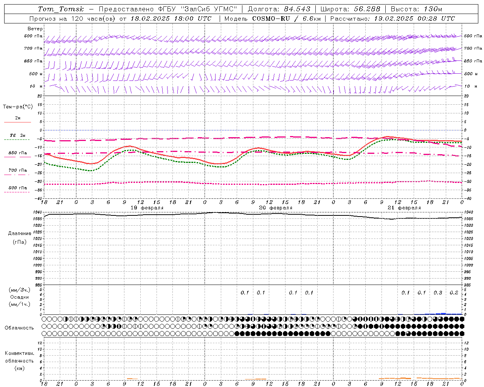Click '20' on the right temperature axis
The width and height of the screenshot is (484, 387).
466,96
